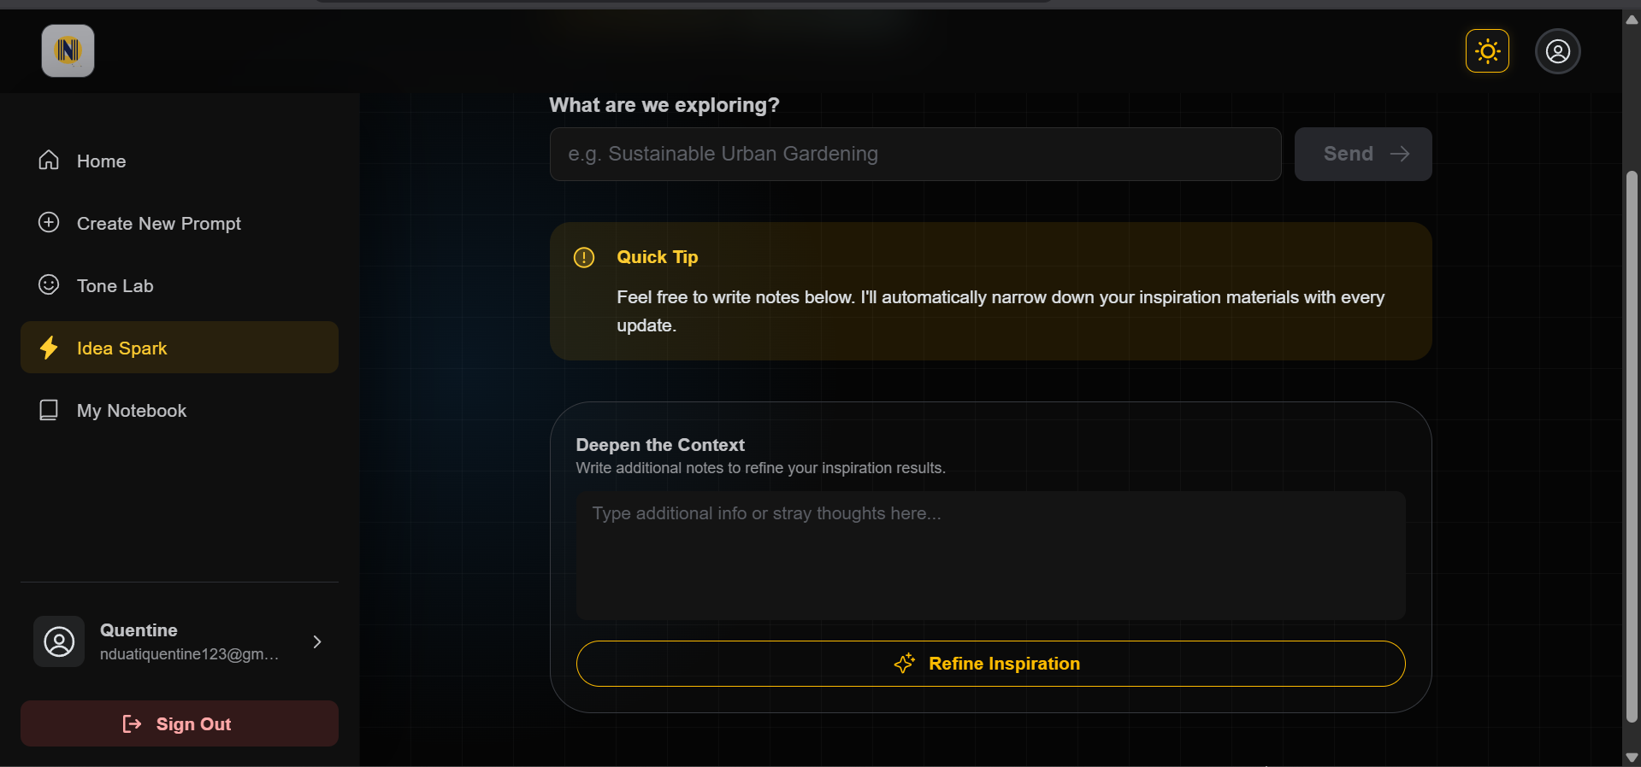This screenshot has height=767, width=1641.
Task: Open the profile avatar icon in header
Action: click(1557, 51)
